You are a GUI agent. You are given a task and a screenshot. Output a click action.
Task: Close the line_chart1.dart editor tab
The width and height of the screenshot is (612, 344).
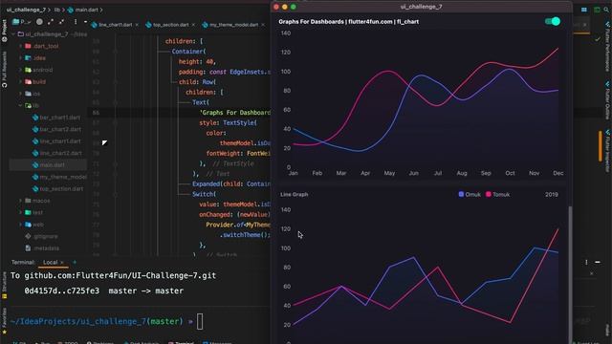pyautogui.click(x=137, y=25)
